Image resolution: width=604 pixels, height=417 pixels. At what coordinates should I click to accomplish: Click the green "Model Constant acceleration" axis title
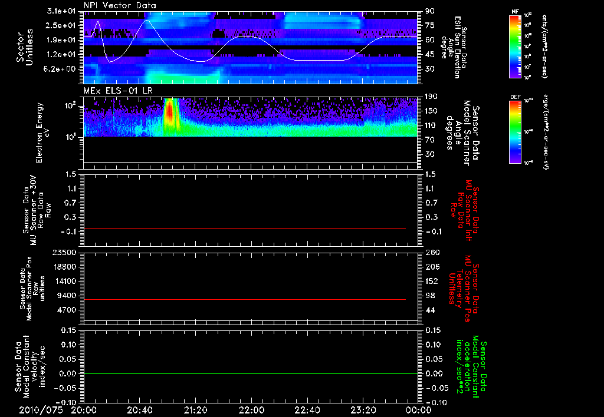point(471,367)
